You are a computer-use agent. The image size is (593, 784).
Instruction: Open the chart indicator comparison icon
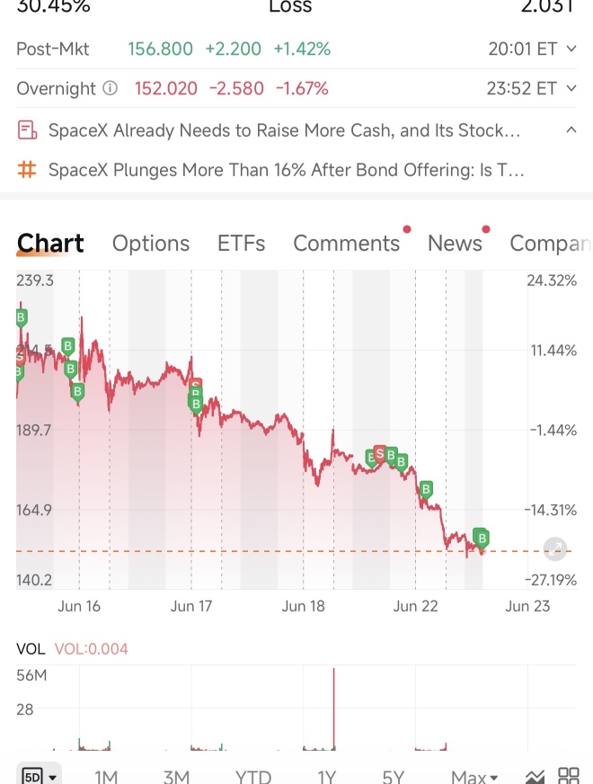[x=535, y=777]
